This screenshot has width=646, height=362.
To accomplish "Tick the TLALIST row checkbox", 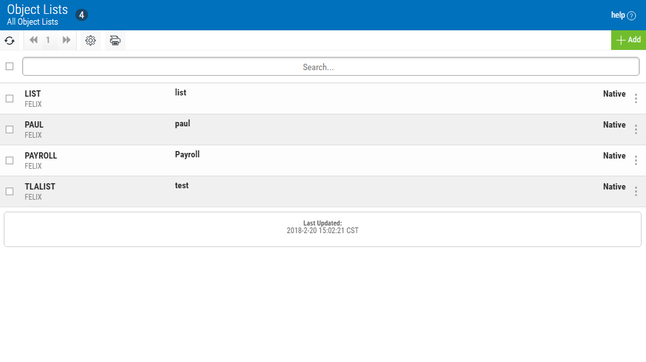I will point(9,191).
